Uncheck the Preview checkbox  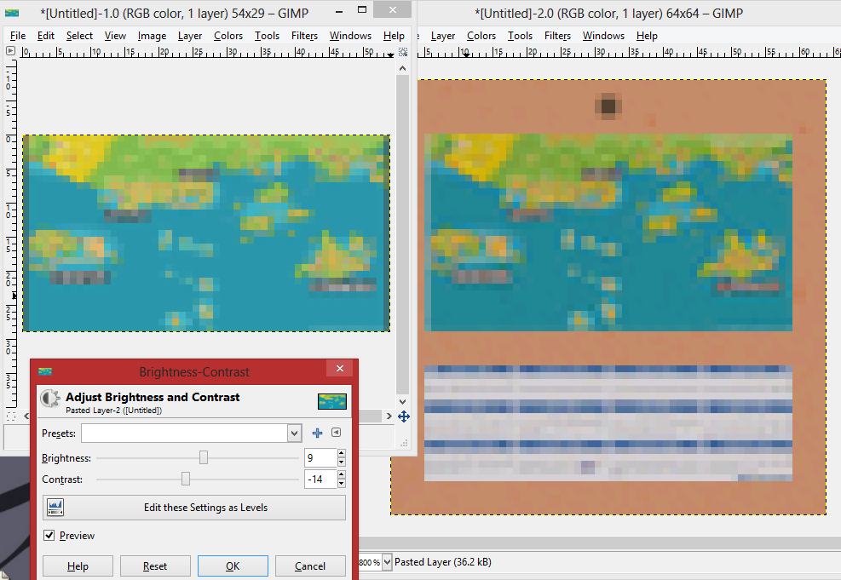49,536
